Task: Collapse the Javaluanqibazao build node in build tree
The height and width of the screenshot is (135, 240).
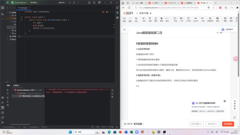Action: pyautogui.click(x=13, y=90)
